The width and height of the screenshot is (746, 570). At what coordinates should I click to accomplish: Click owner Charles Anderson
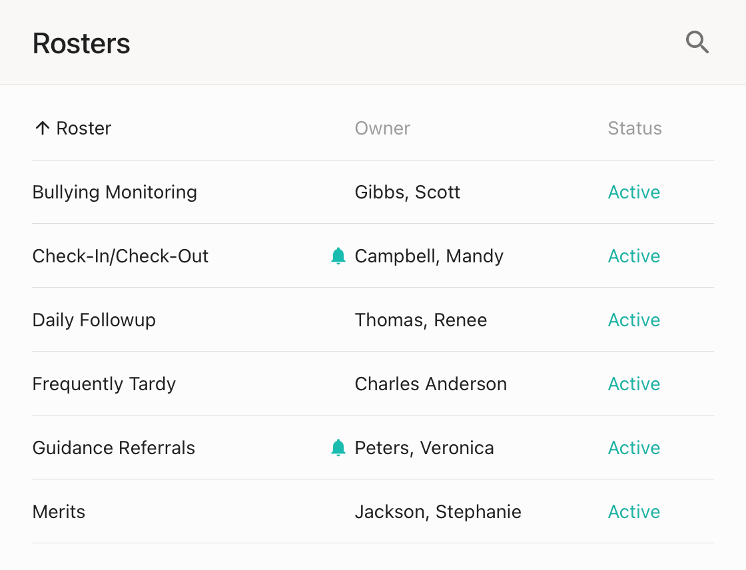(x=430, y=384)
